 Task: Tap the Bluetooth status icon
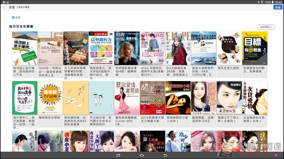click(x=259, y=2)
